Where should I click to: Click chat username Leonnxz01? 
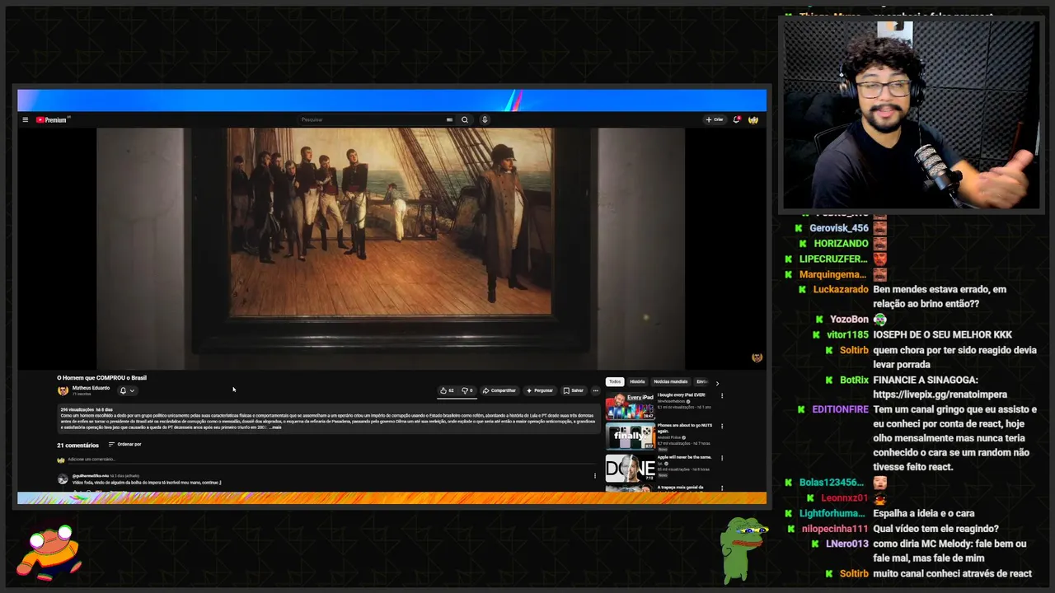click(x=845, y=498)
